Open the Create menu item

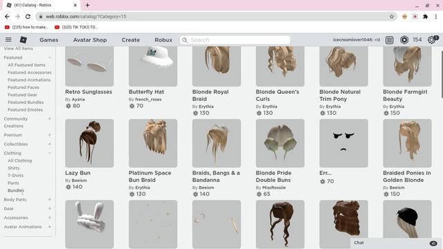131,40
